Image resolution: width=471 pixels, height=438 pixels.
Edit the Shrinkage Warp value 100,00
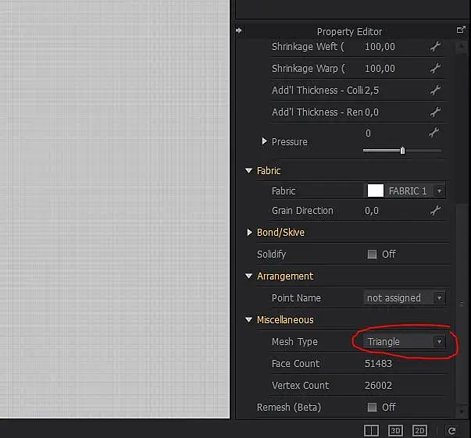[x=380, y=69]
